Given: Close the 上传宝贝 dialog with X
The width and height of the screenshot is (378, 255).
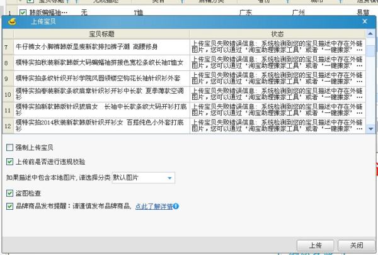Looking at the screenshot, I should click(365, 21).
